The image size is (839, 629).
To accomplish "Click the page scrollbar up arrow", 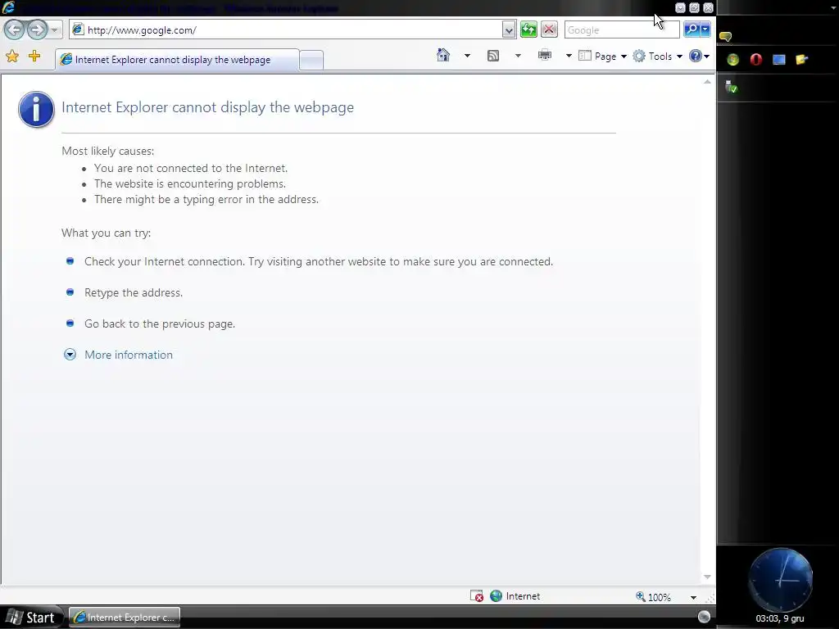I will (x=707, y=82).
